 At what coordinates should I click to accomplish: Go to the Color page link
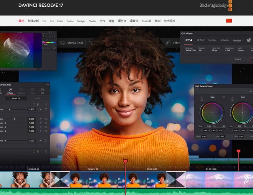click(x=60, y=21)
